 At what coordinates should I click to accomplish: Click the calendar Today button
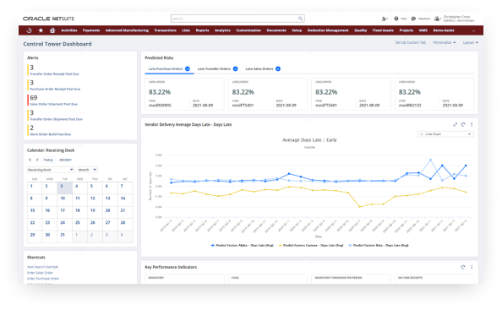pos(48,160)
